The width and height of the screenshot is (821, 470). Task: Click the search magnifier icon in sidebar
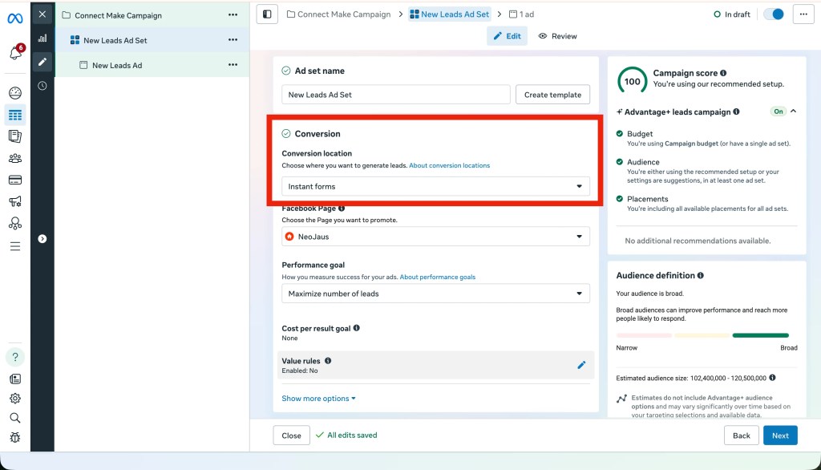tap(14, 418)
